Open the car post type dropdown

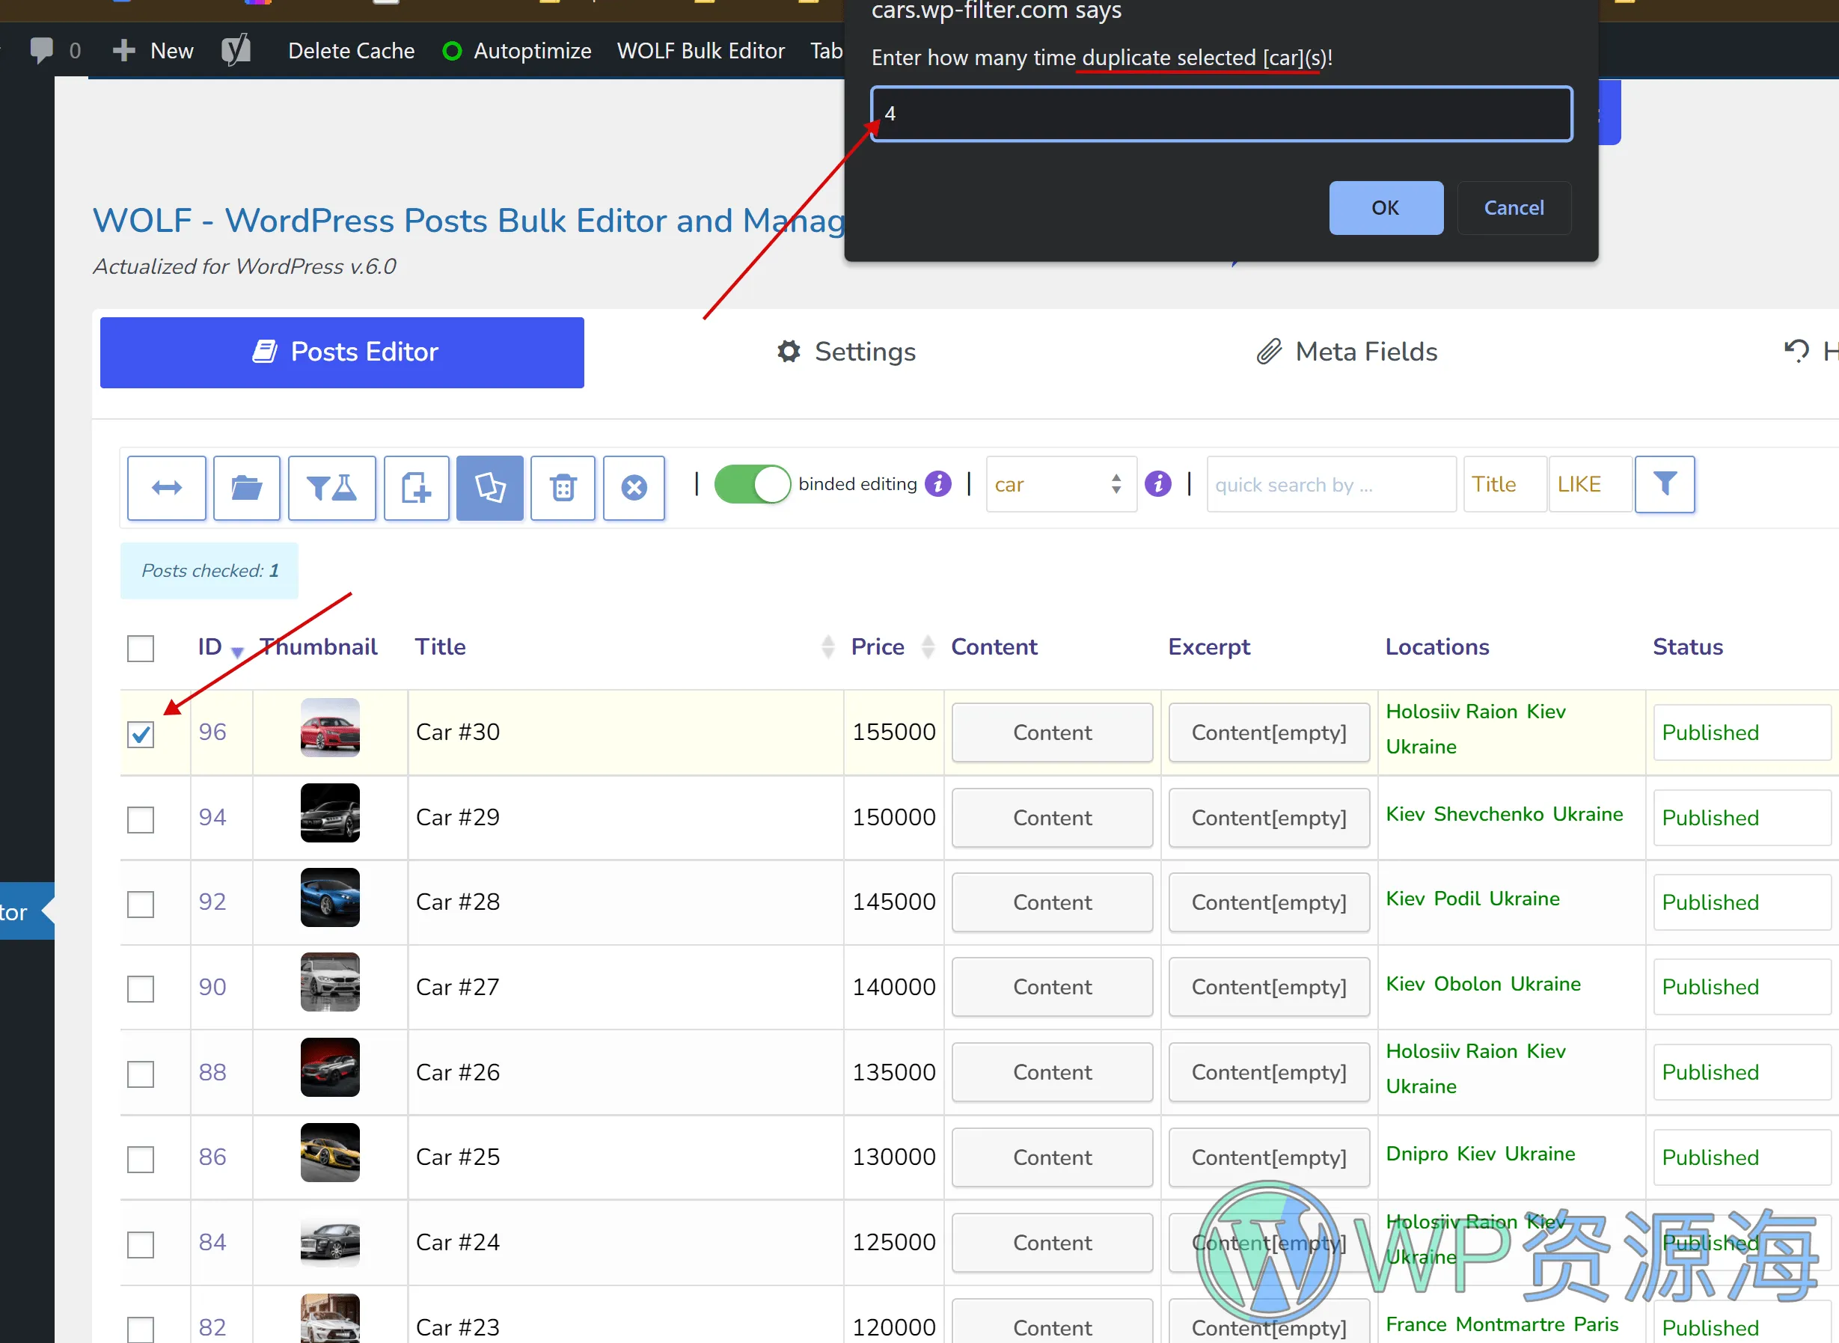1061,485
